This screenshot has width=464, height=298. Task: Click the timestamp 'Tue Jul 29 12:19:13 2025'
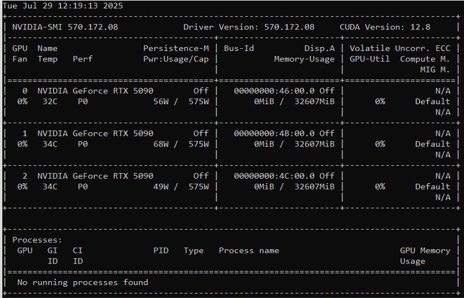[63, 6]
